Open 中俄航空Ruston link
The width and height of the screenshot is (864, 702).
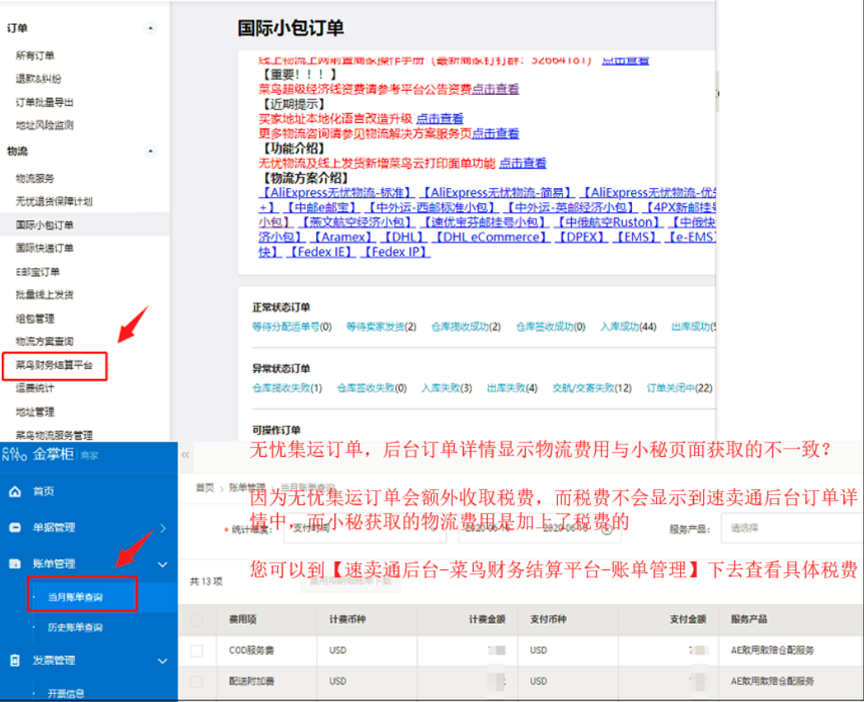point(608,223)
